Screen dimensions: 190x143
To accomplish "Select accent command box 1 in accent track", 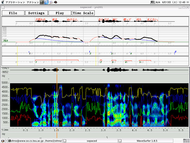I will coord(57,60).
